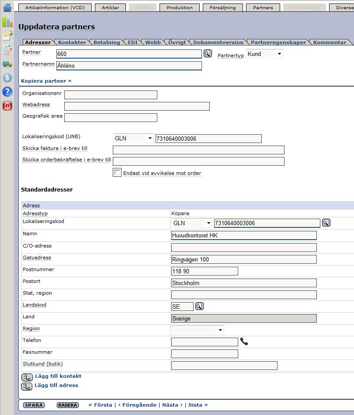Click the handshake partners sidebar icon

[x=7, y=35]
